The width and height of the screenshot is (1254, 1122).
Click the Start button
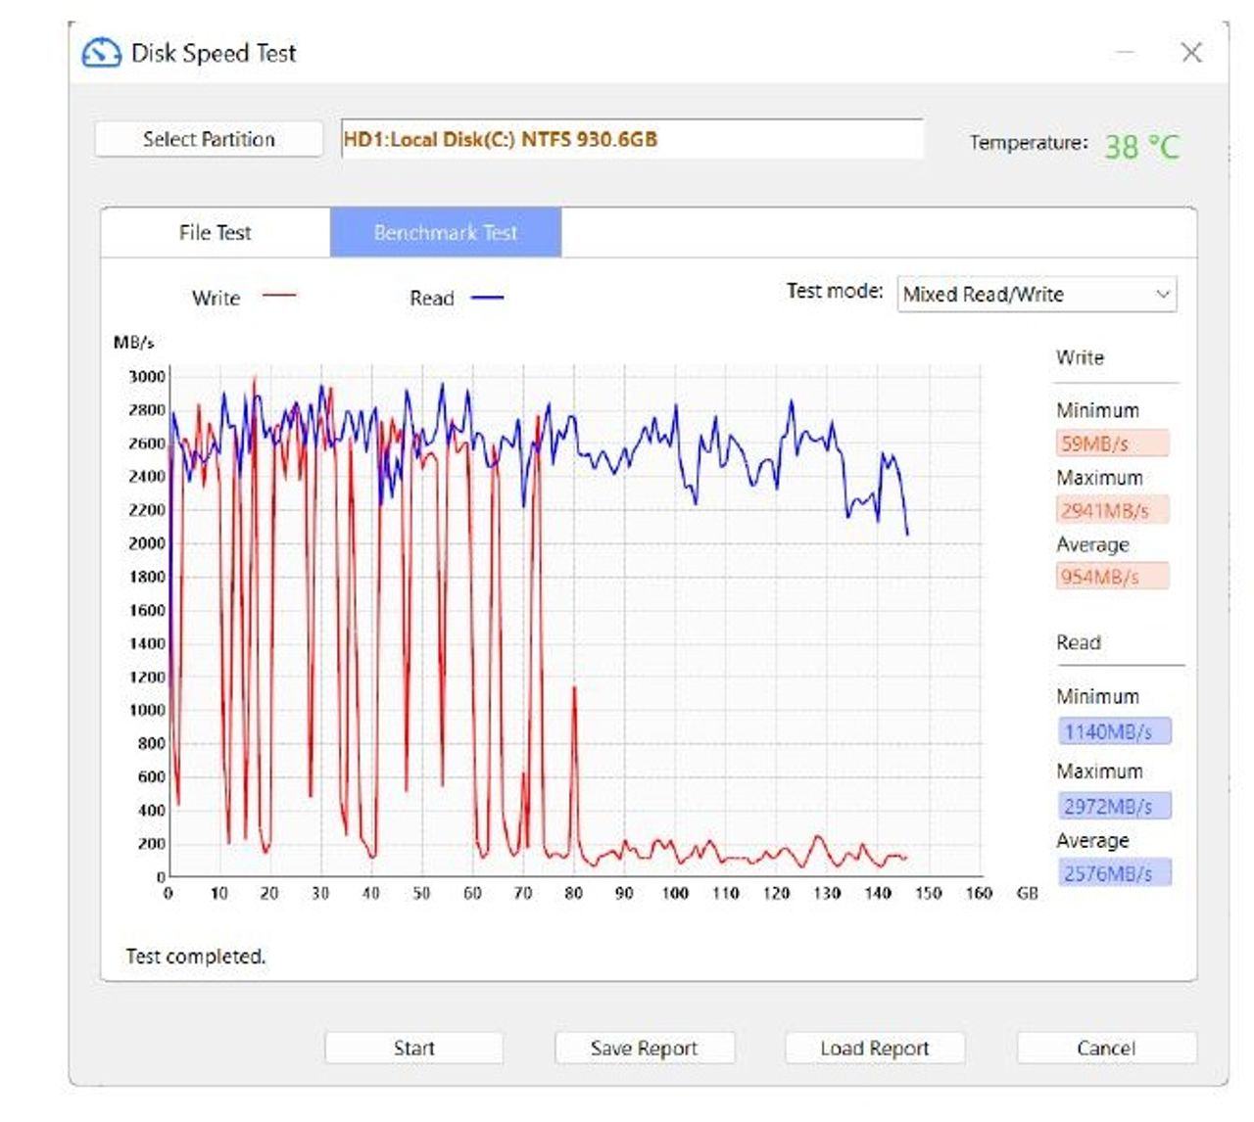point(413,1049)
